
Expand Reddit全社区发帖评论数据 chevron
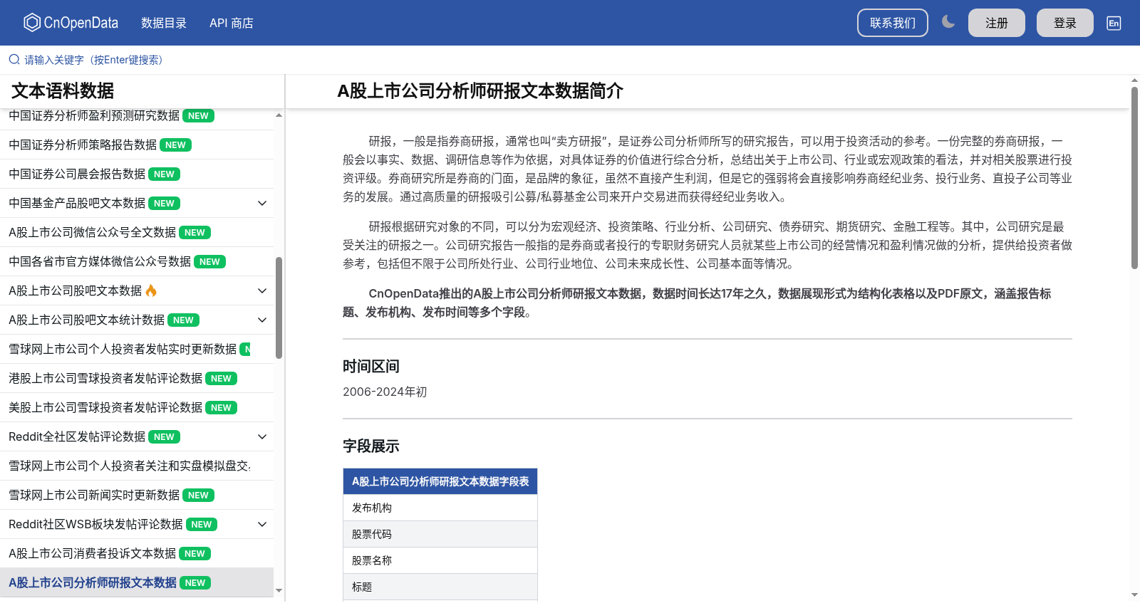tap(262, 436)
